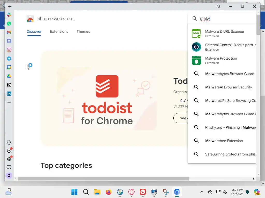Click the vertical scrollbar down arrow
Image resolution: width=265 pixels, height=198 pixels.
pos(258,174)
